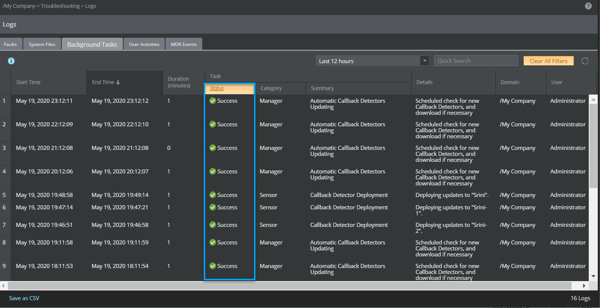Click Administrator user in row 8
The height and width of the screenshot is (308, 600).
point(568,242)
